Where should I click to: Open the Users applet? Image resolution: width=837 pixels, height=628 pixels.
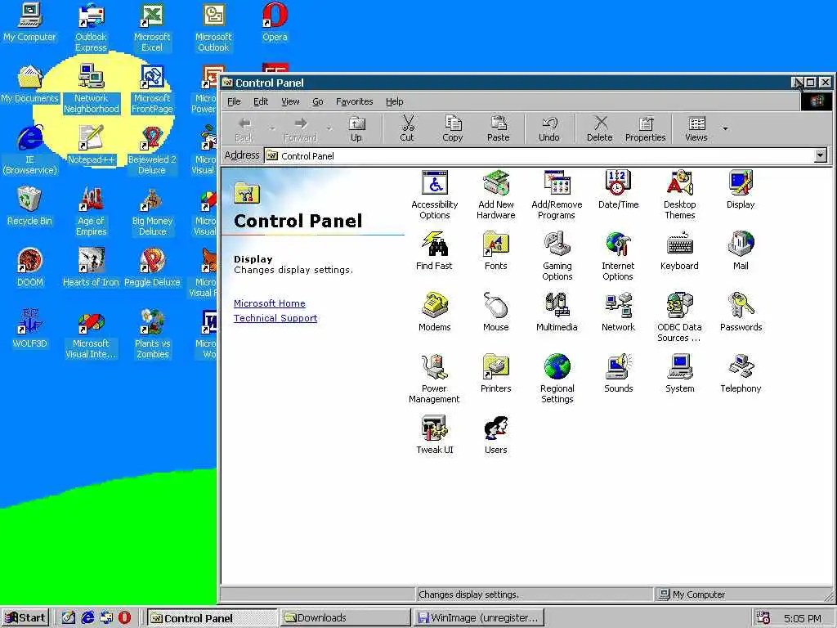point(496,435)
